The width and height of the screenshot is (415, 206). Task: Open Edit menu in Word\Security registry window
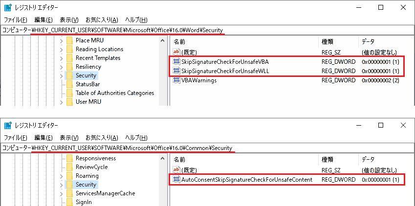(x=44, y=20)
